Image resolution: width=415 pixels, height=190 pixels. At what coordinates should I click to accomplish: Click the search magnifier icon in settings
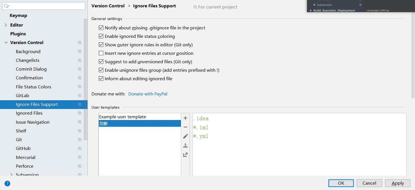tap(6, 6)
